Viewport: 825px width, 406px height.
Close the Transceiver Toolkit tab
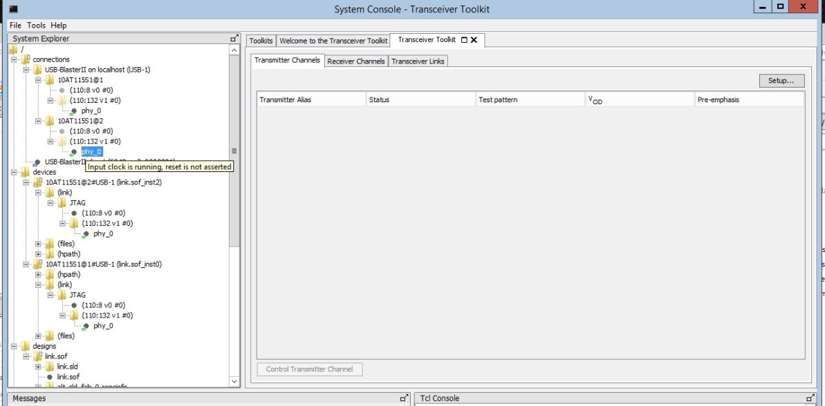(474, 40)
